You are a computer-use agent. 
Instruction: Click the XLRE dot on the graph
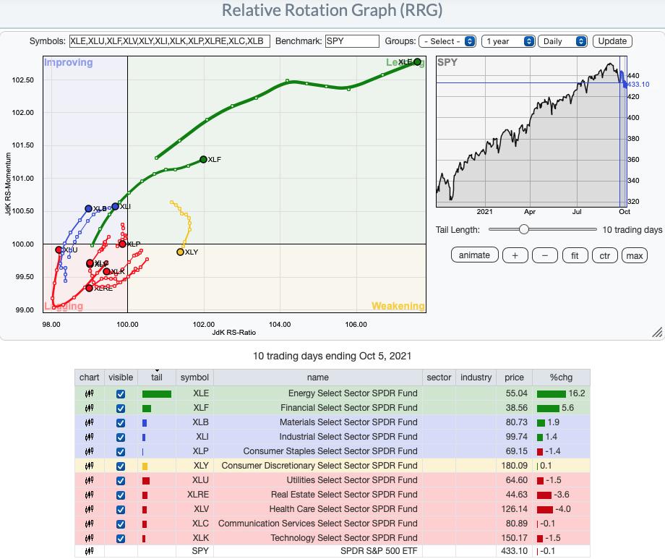pyautogui.click(x=89, y=288)
